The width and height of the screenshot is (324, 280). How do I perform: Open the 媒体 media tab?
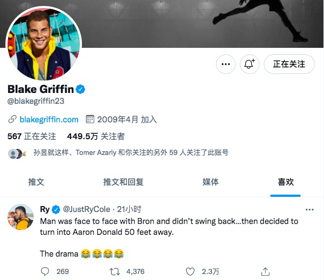[x=211, y=182]
